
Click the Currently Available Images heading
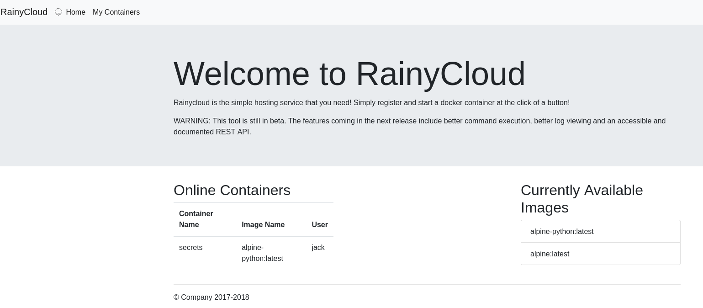(581, 199)
